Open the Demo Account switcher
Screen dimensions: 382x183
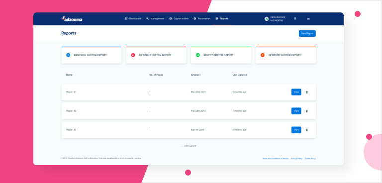click(275, 19)
